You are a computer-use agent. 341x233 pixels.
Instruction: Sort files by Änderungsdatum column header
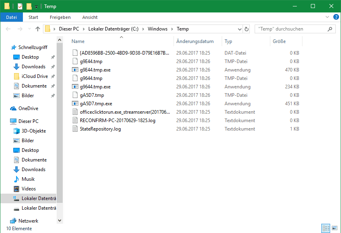point(195,41)
